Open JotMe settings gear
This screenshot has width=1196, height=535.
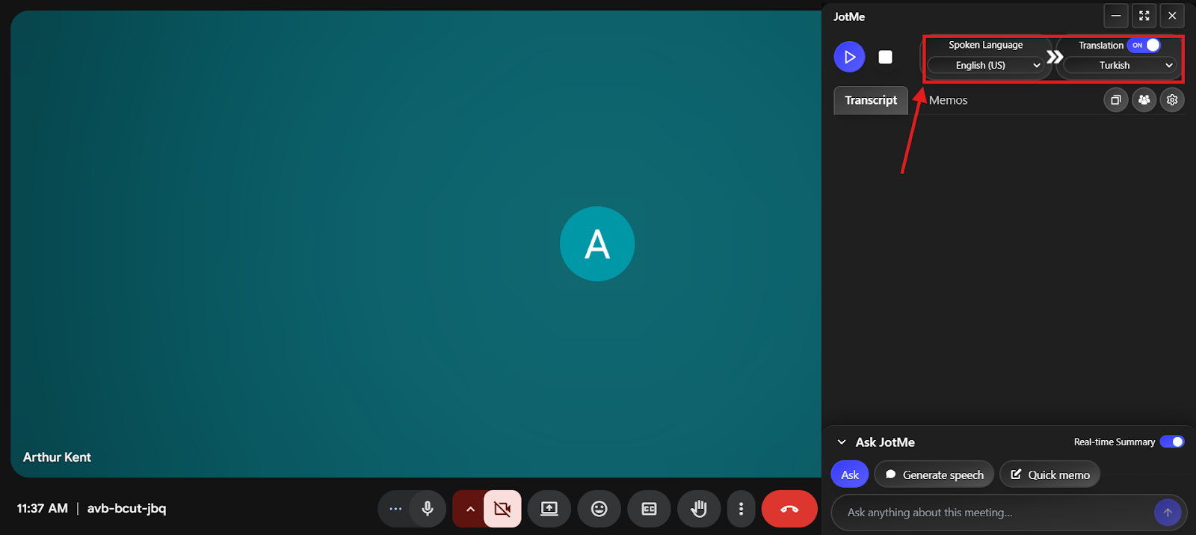[x=1172, y=99]
